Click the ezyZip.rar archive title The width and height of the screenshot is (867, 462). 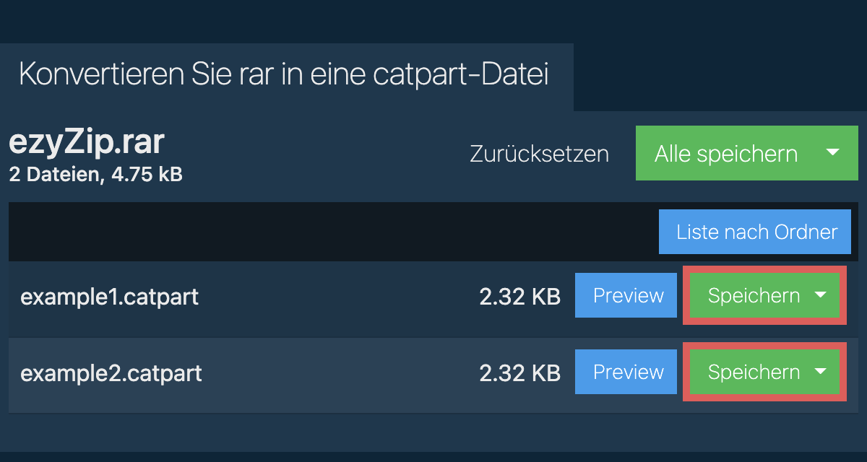click(x=87, y=143)
